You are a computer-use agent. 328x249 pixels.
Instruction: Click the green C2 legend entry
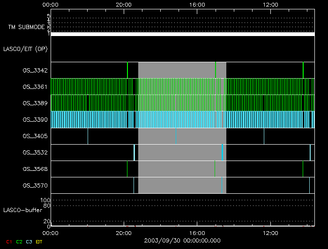tap(19, 242)
